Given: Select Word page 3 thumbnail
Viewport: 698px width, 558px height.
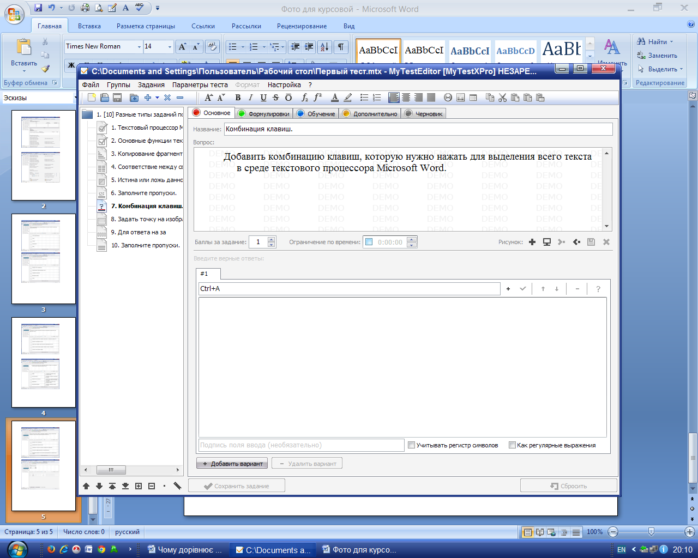Looking at the screenshot, I should point(44,259).
